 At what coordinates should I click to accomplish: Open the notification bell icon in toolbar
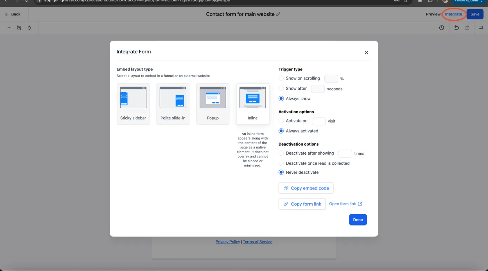[29, 28]
